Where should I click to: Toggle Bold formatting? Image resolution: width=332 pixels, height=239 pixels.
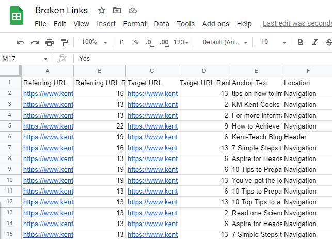tap(300, 42)
